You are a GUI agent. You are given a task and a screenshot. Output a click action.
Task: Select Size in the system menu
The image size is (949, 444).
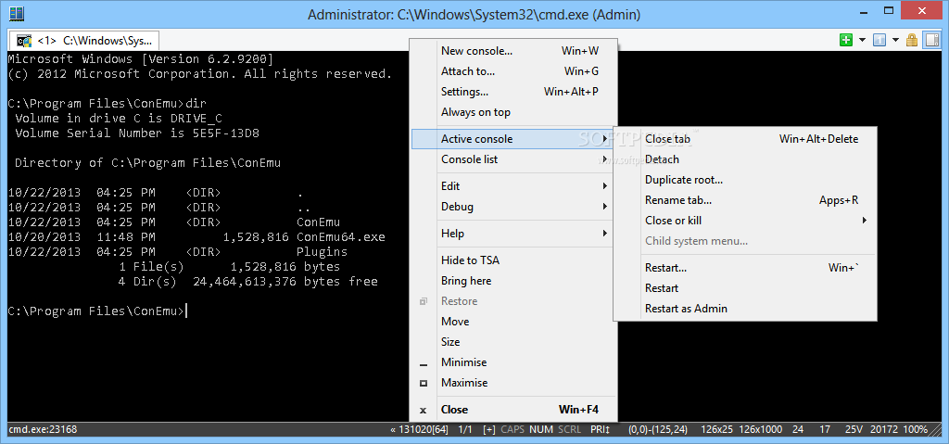point(513,342)
